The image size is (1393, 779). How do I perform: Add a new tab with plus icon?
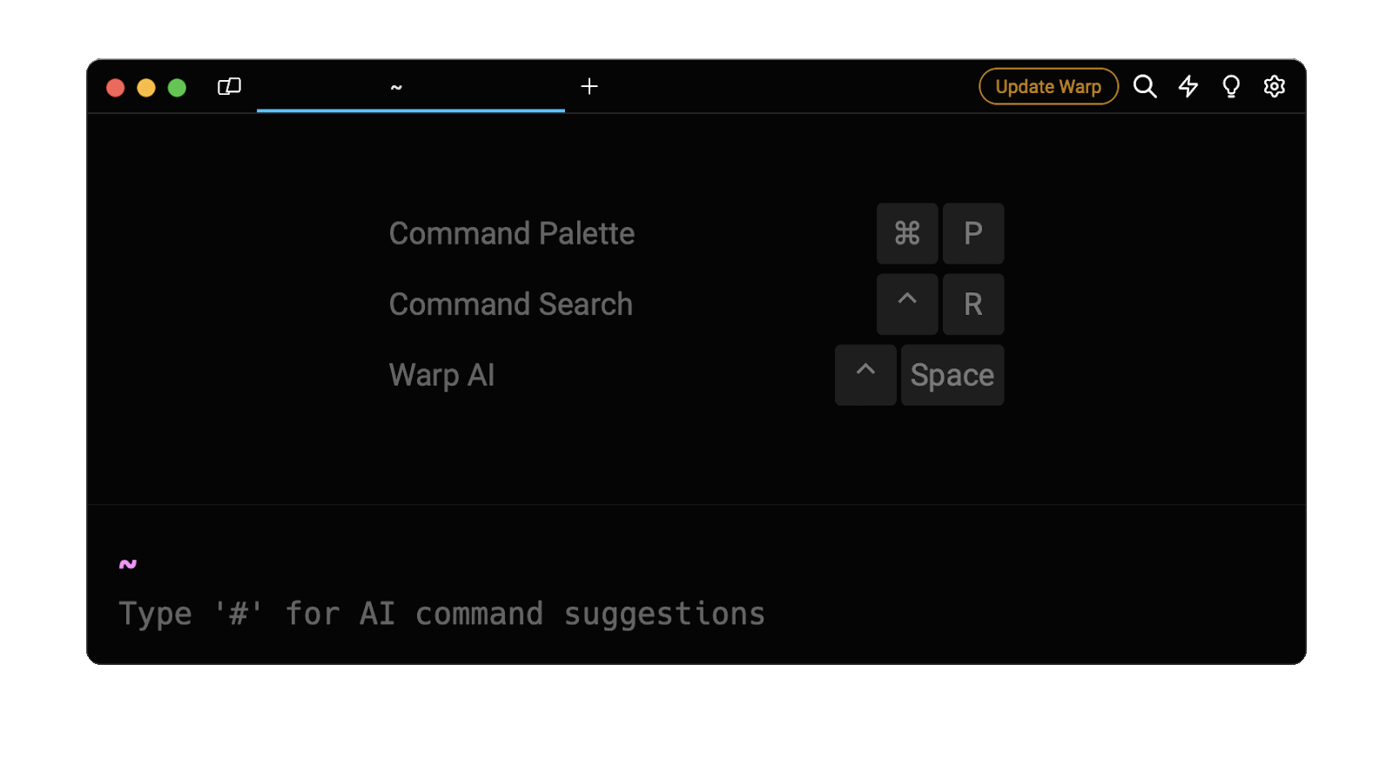click(589, 86)
